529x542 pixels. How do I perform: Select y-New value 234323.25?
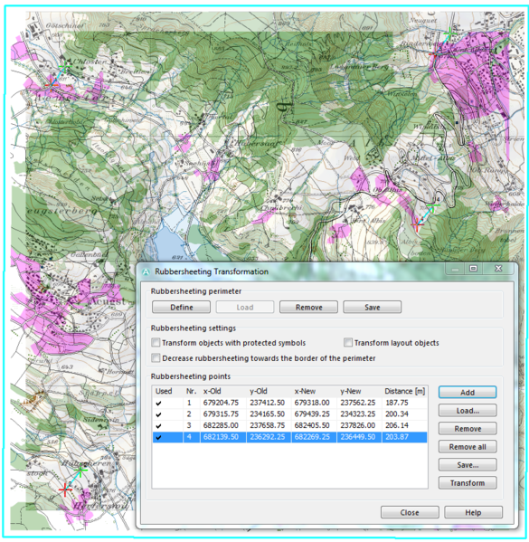coord(357,414)
